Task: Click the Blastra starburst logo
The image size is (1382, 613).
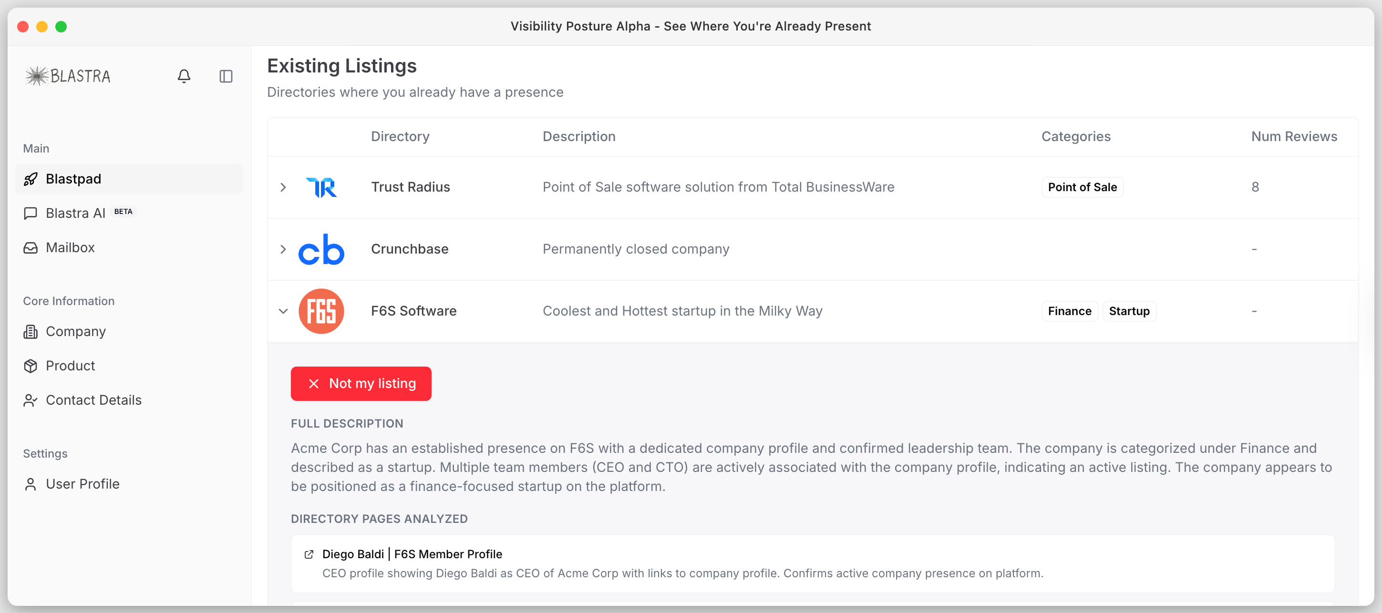Action: pos(37,76)
